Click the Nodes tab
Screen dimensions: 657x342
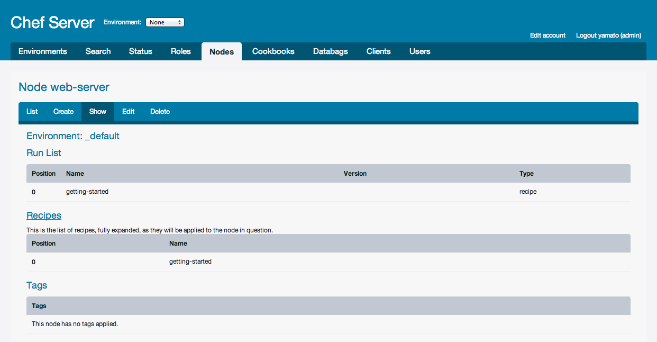click(222, 52)
